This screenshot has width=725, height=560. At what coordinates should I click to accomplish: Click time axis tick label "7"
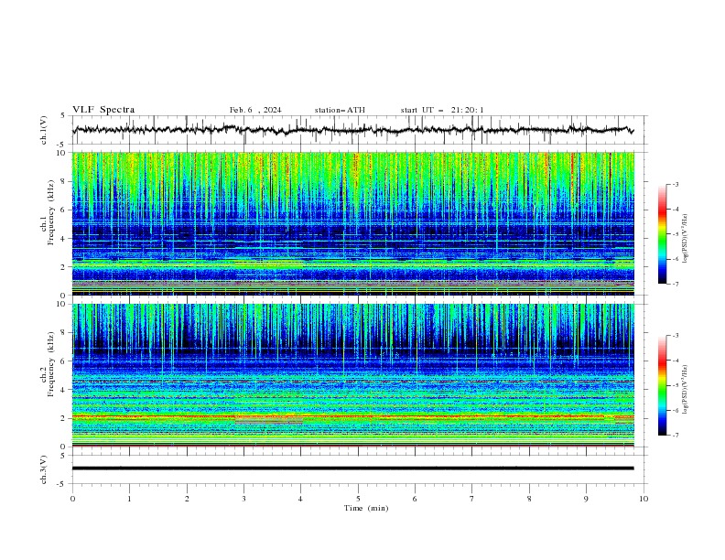click(472, 499)
